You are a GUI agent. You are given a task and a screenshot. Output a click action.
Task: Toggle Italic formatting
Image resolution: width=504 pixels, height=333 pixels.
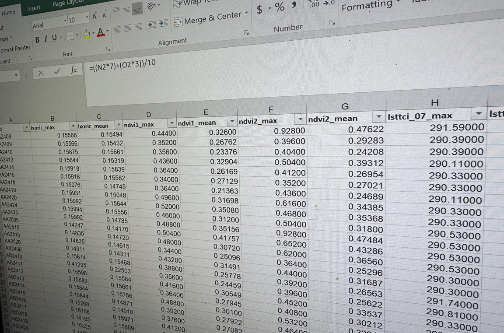point(45,39)
